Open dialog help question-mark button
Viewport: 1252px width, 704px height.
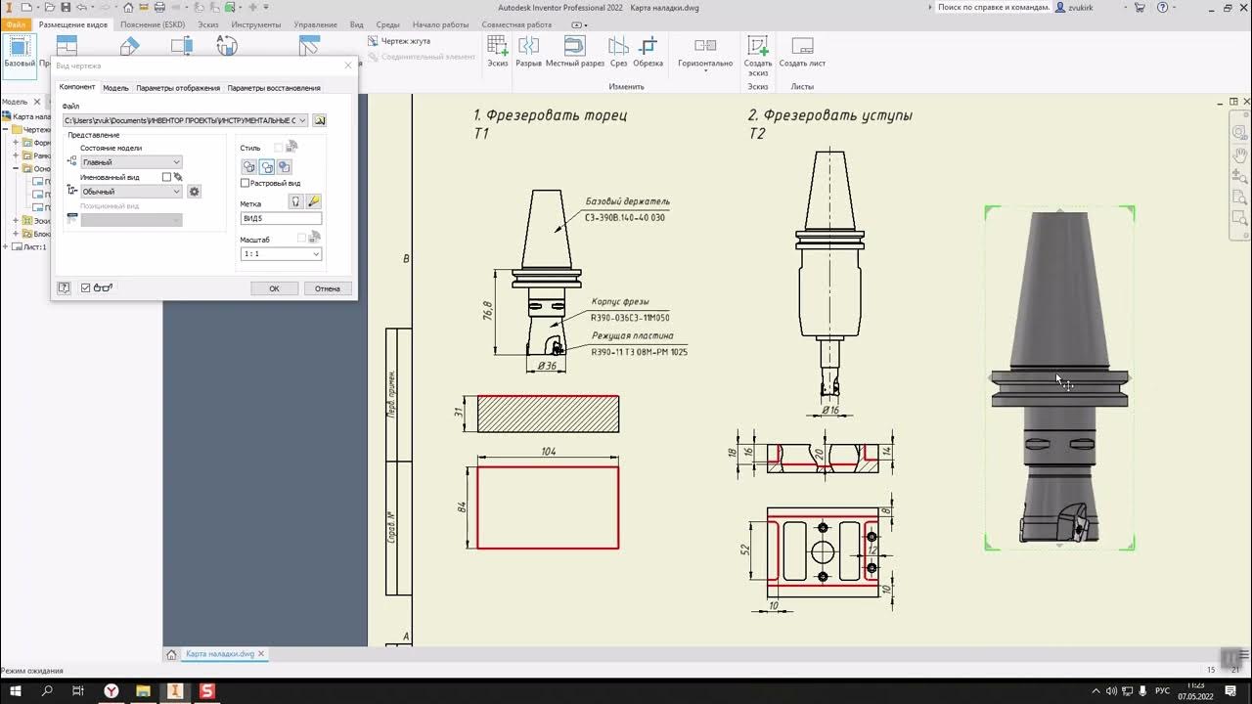[64, 288]
